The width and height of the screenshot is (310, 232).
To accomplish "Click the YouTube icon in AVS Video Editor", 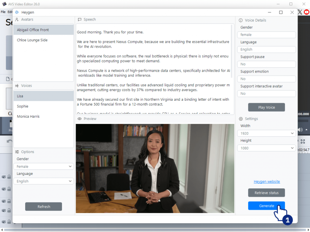I will tap(307, 12).
